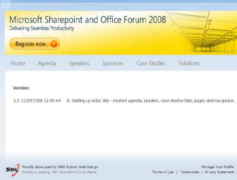Go to the Agenda page

tap(47, 63)
